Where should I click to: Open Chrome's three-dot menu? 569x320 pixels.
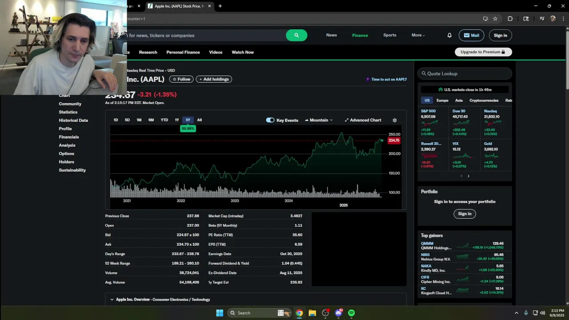[563, 19]
